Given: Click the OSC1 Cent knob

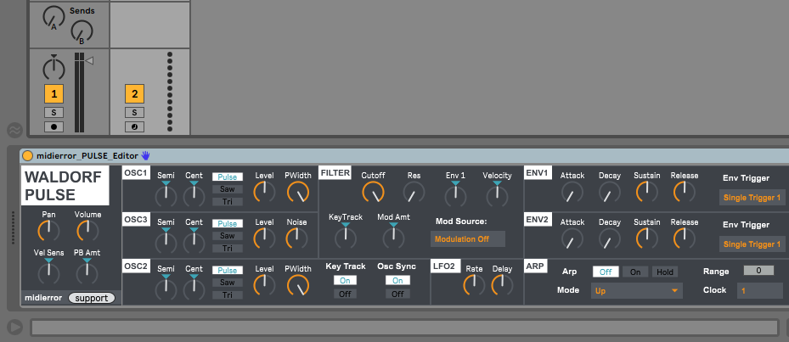Looking at the screenshot, I should (194, 194).
